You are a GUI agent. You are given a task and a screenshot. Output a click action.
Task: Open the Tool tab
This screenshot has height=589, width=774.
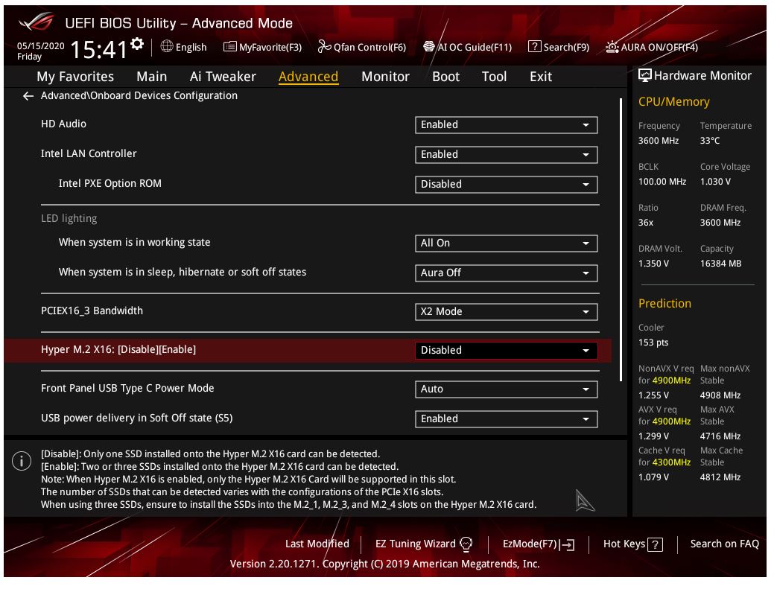[x=494, y=77]
